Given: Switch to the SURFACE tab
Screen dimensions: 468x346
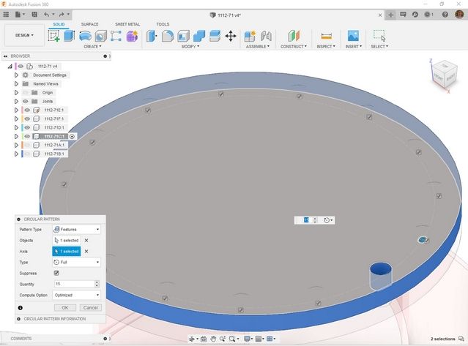Looking at the screenshot, I should click(x=89, y=24).
